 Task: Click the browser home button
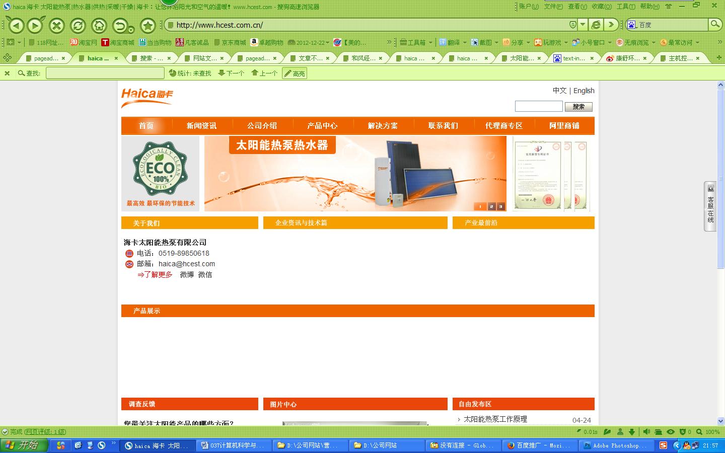(99, 25)
